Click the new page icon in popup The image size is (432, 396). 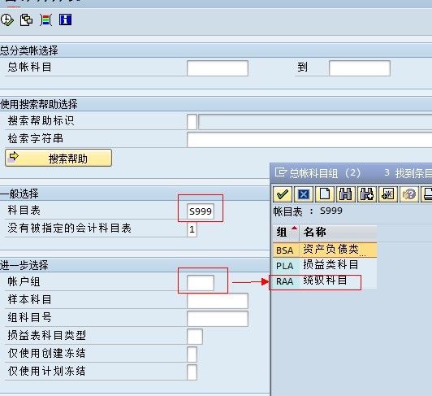pos(325,194)
